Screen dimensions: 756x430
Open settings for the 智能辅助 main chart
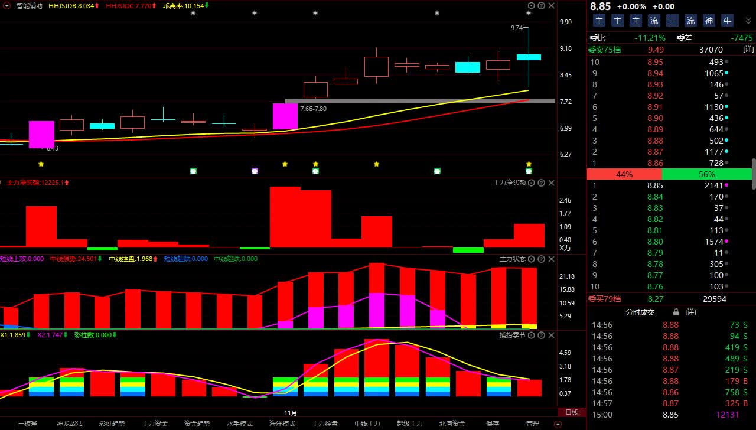pyautogui.click(x=531, y=6)
